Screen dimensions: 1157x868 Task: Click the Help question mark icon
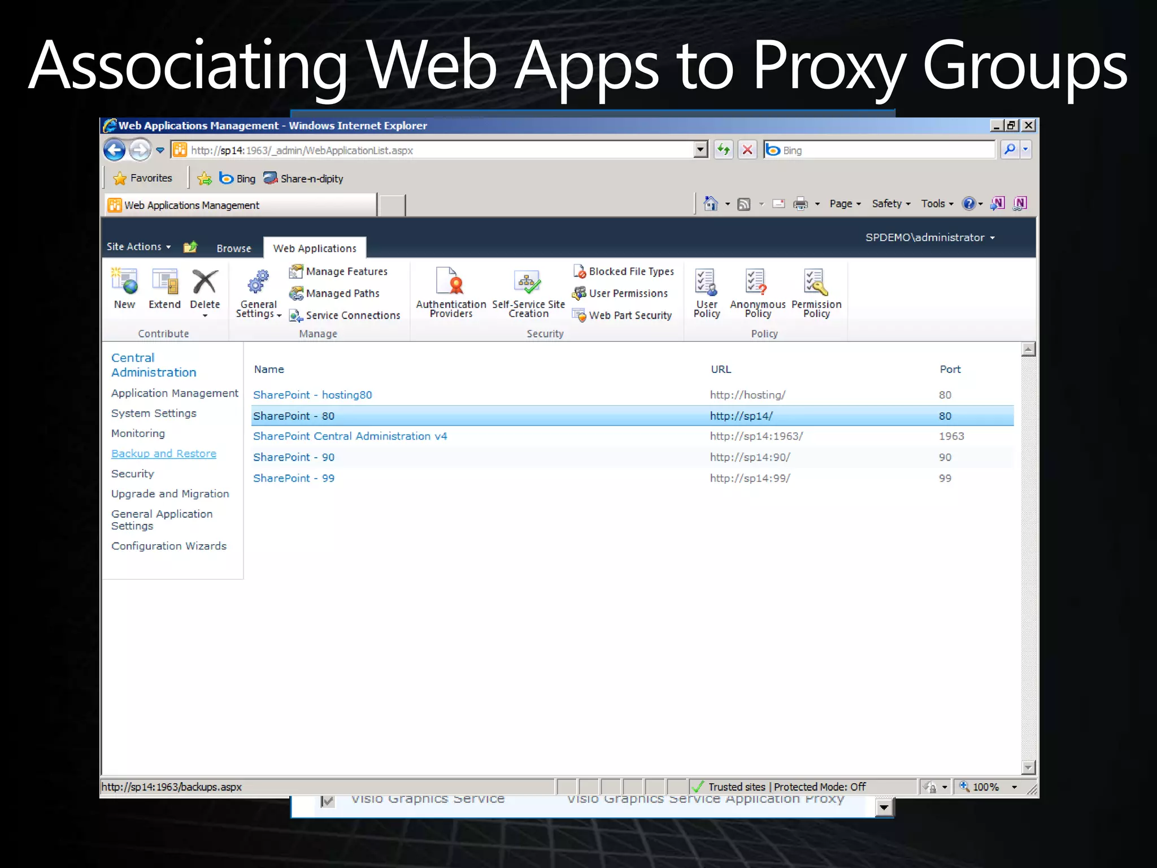[x=969, y=203]
